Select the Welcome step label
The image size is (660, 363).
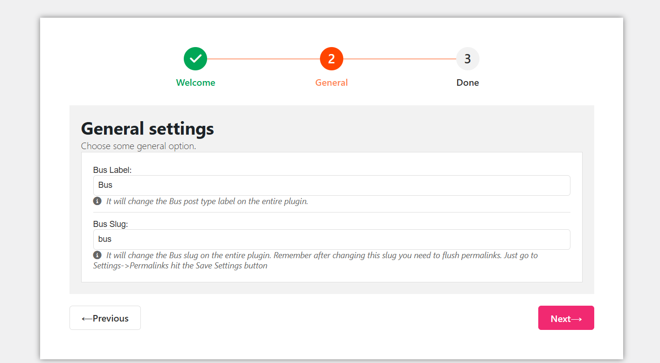coord(195,82)
